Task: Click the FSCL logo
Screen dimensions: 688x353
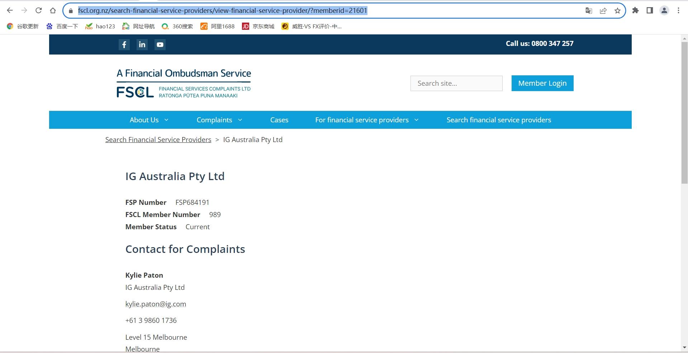Action: [x=184, y=83]
